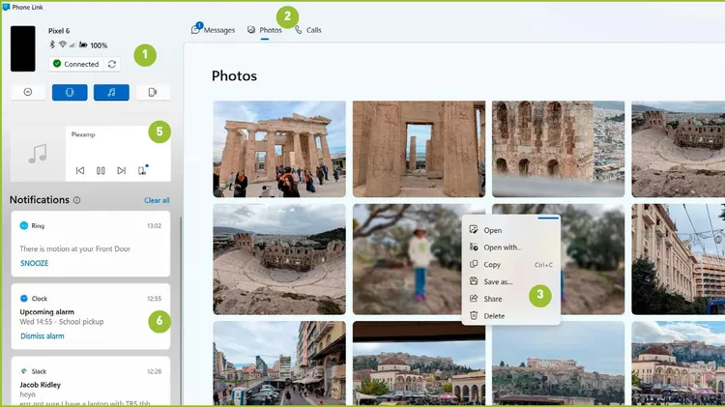Click the Slack app icon in notification
The width and height of the screenshot is (725, 407).
point(24,371)
